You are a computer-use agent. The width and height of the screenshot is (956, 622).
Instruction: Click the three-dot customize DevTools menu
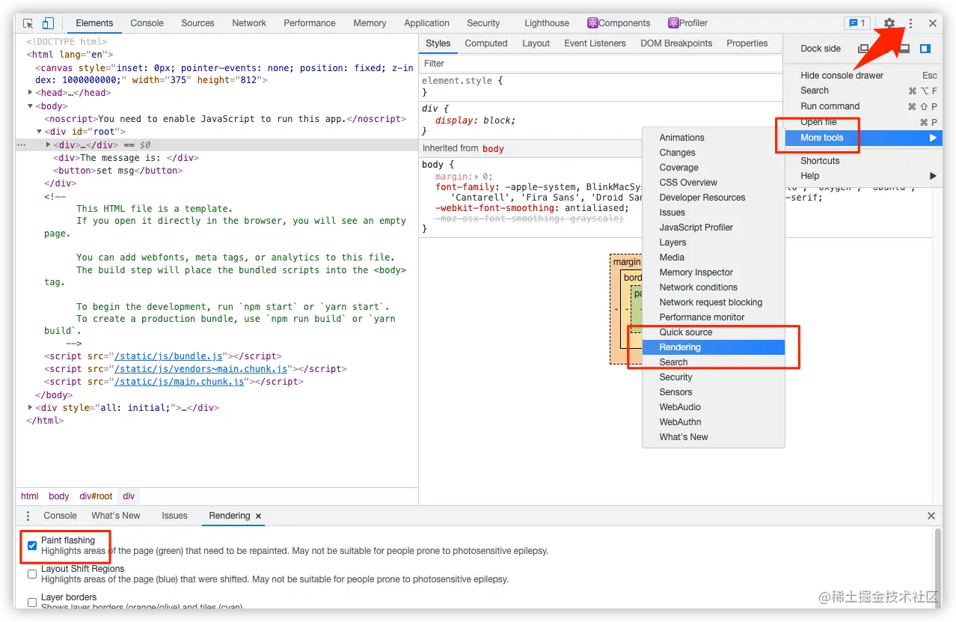point(910,23)
